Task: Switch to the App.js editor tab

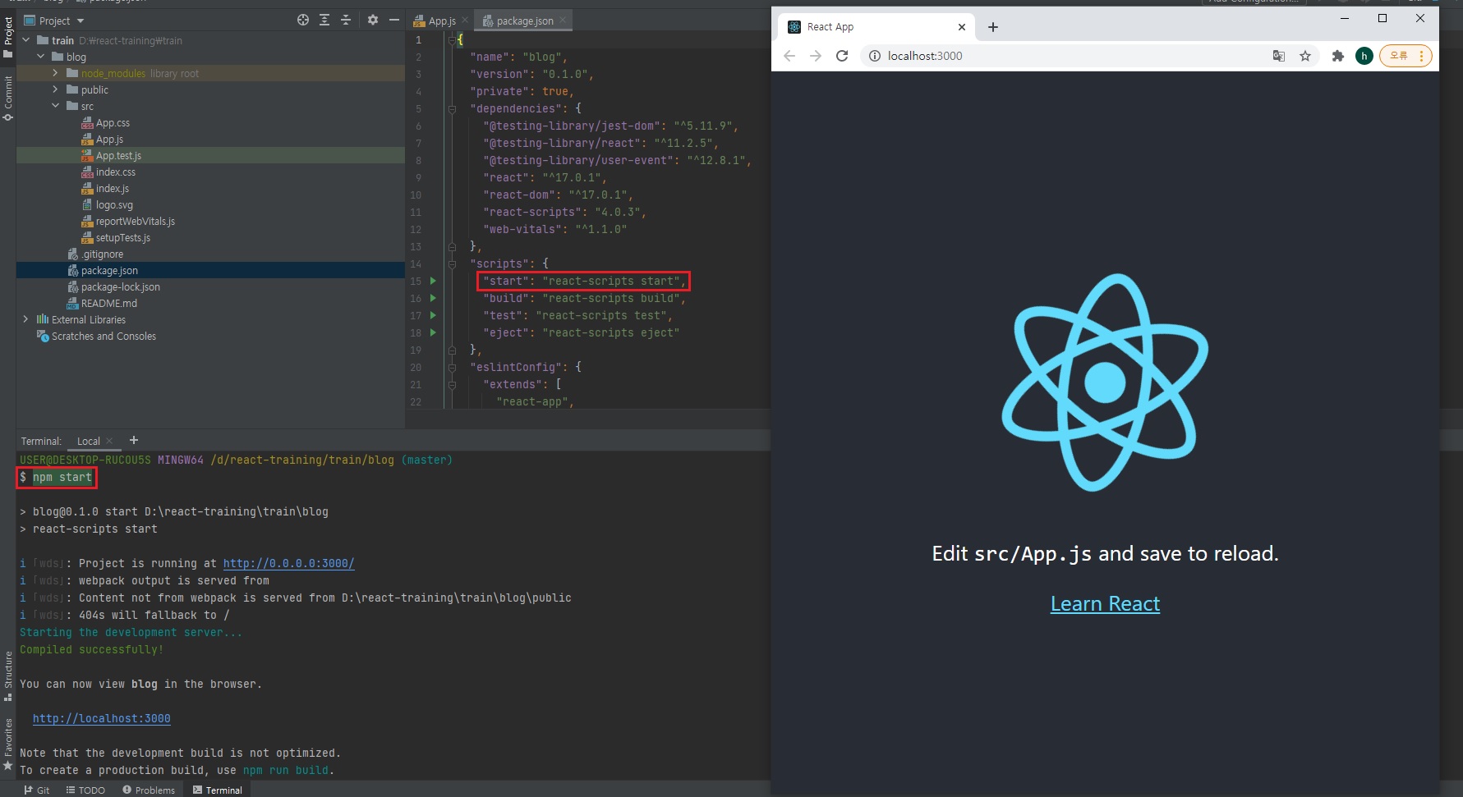Action: click(x=442, y=21)
